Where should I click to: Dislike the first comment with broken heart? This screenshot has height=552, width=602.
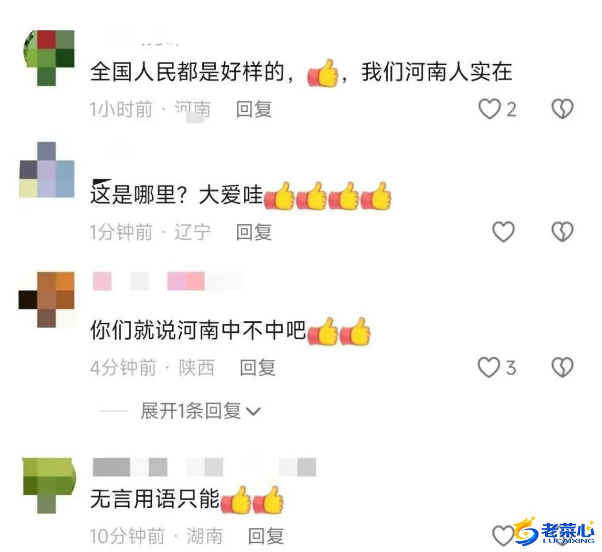[562, 109]
